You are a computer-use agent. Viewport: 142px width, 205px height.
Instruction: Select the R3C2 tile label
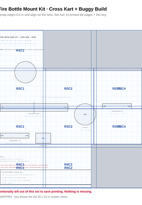pyautogui.click(x=68, y=127)
